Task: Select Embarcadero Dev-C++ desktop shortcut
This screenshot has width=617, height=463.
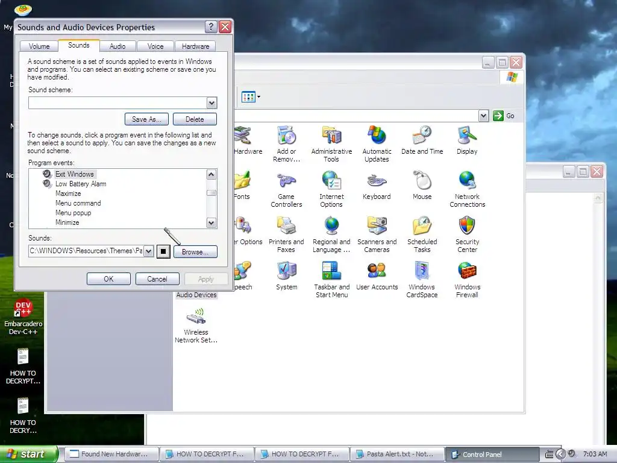Action: tap(23, 317)
